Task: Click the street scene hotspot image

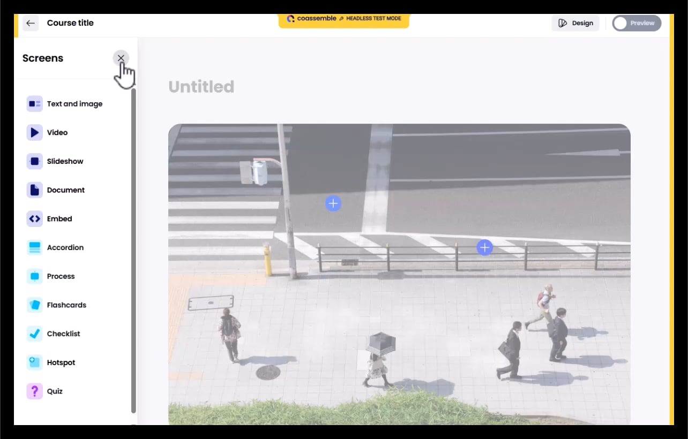Action: tap(399, 274)
